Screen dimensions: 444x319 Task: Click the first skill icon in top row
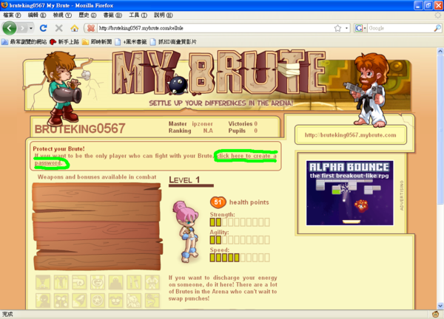pyautogui.click(x=43, y=282)
